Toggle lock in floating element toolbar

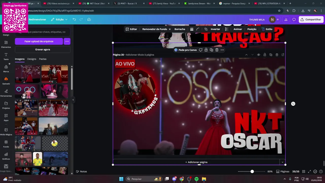click(206, 50)
